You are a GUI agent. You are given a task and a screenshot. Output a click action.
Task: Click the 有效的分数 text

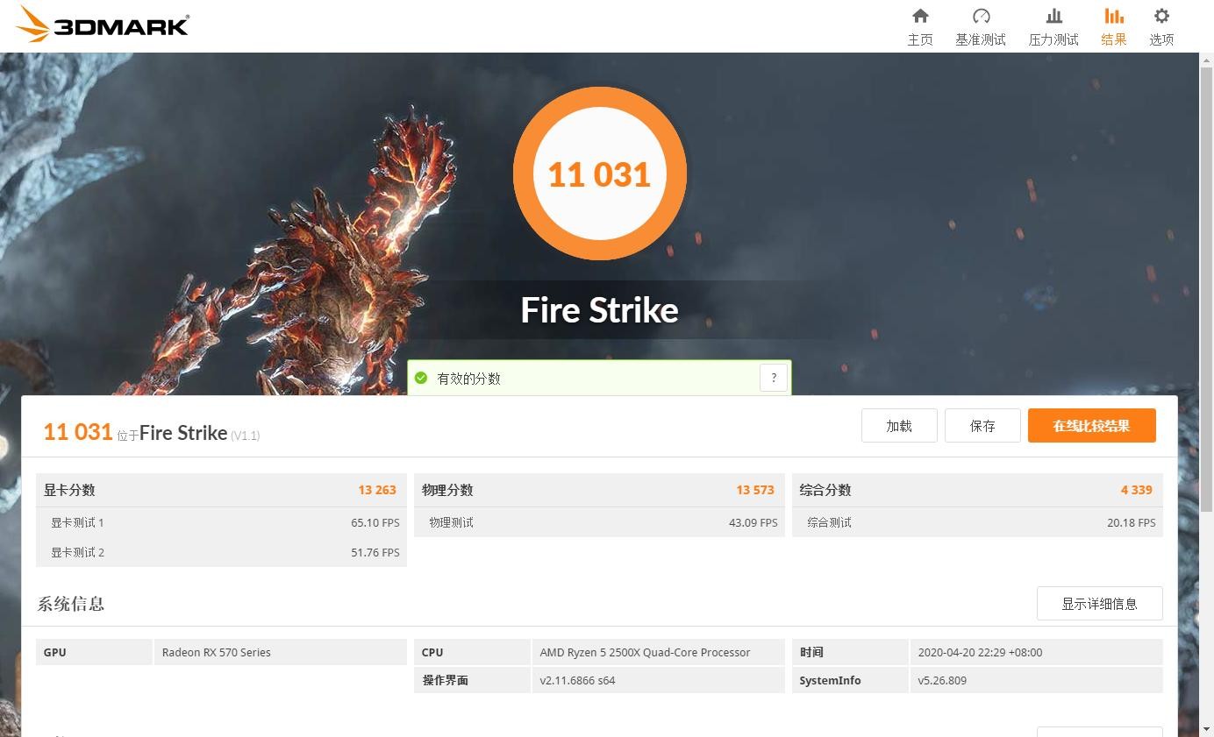468,379
